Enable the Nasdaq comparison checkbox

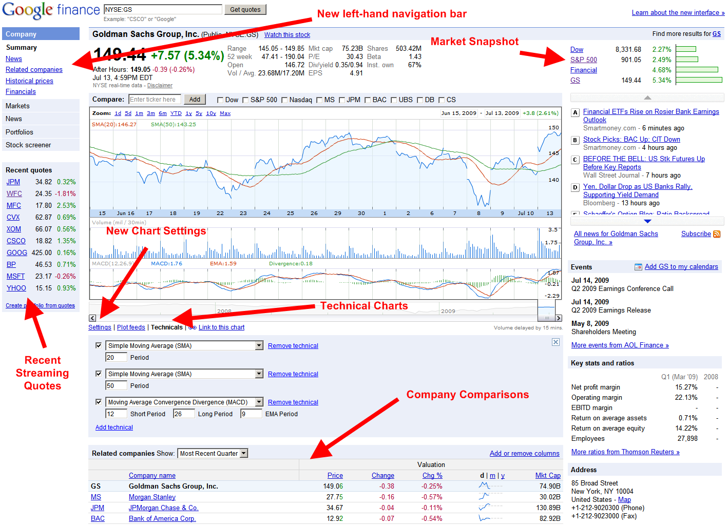coord(284,100)
